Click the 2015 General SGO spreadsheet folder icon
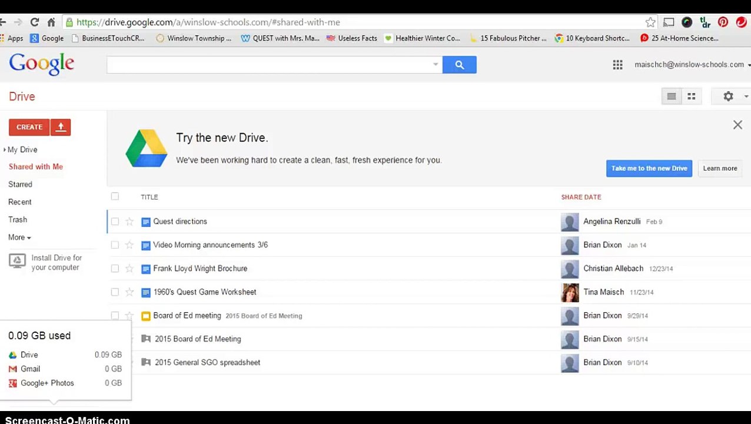This screenshot has height=424, width=751. click(146, 363)
